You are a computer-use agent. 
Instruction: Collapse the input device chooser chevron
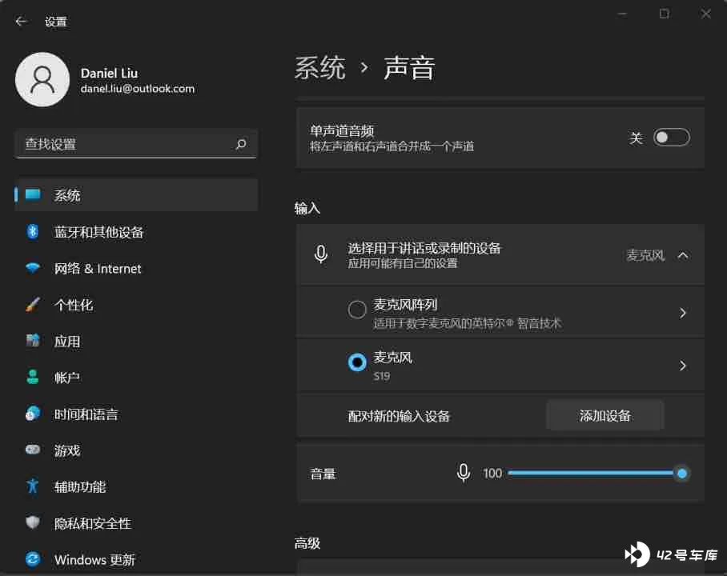(682, 255)
